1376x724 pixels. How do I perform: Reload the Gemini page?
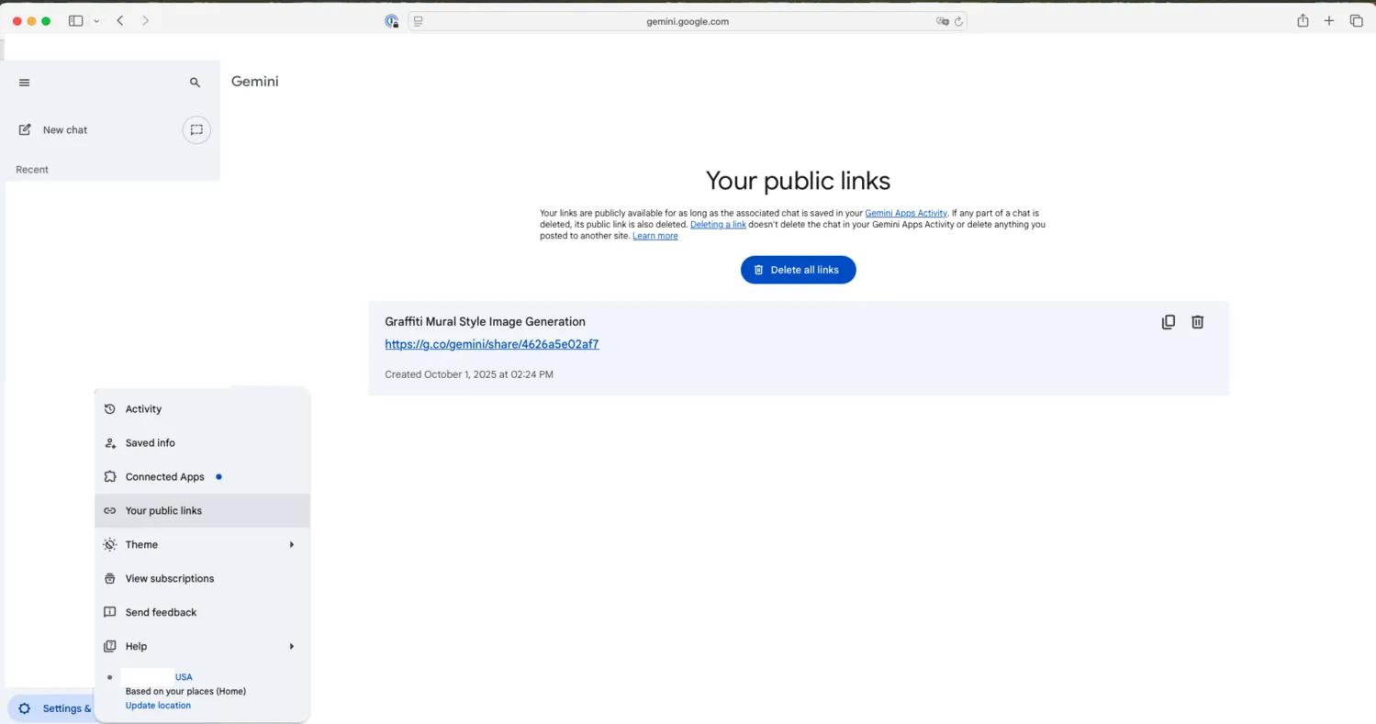coord(958,21)
